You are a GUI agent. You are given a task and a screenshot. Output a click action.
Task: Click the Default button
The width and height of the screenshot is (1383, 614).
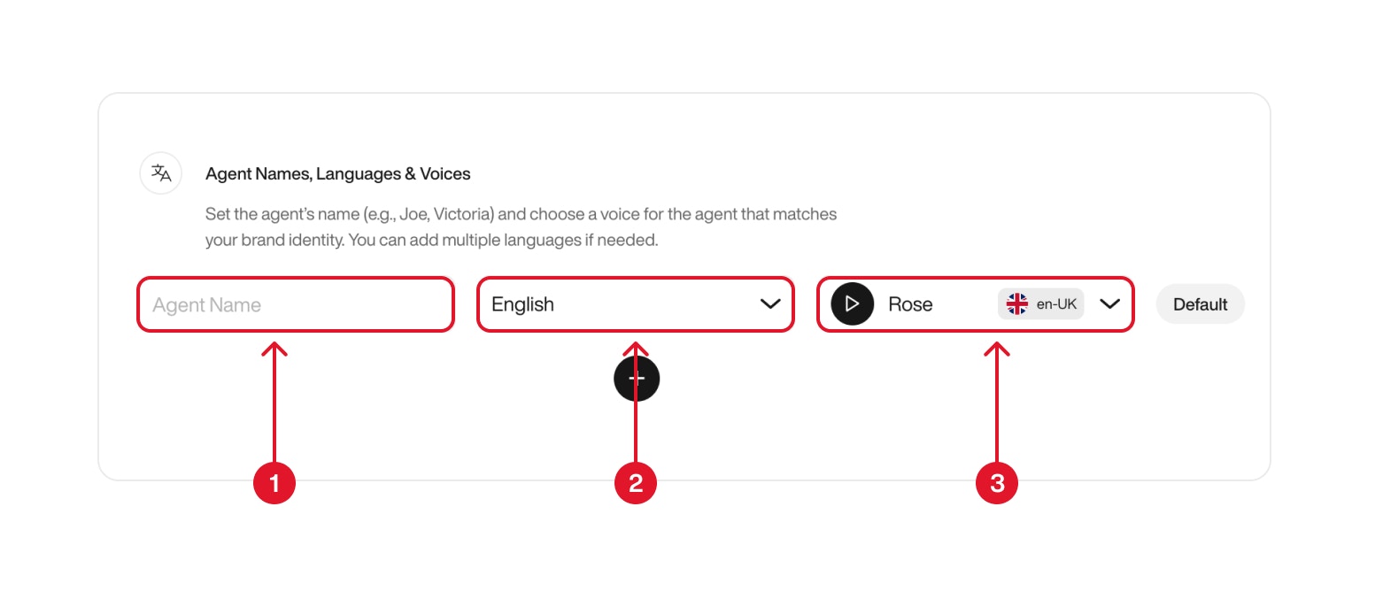(1200, 303)
